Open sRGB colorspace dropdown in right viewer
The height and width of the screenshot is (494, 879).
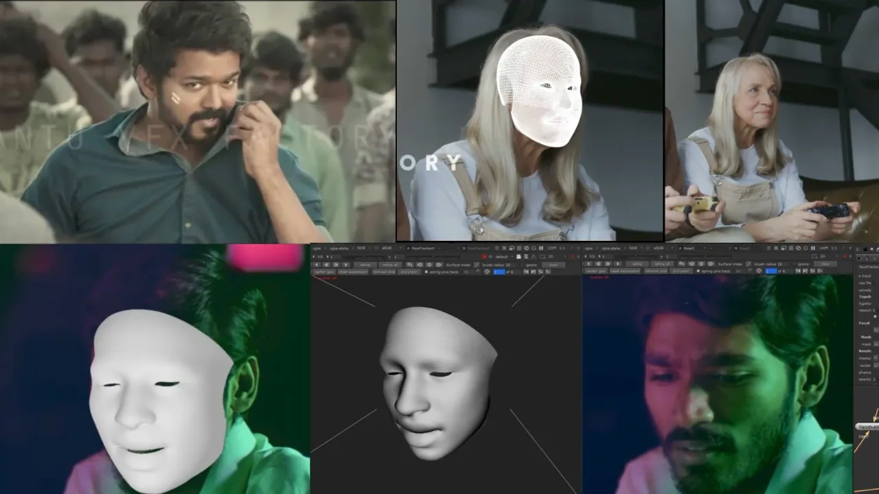(663, 248)
